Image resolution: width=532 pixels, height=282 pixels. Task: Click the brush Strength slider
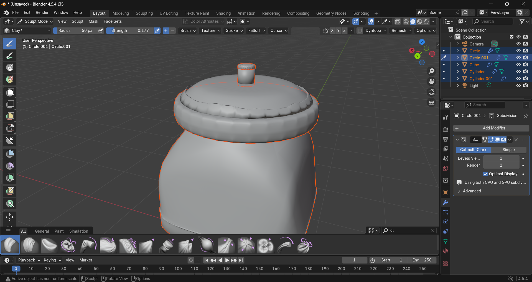tap(130, 31)
